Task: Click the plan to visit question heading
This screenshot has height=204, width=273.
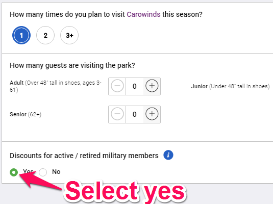Action: pyautogui.click(x=106, y=14)
